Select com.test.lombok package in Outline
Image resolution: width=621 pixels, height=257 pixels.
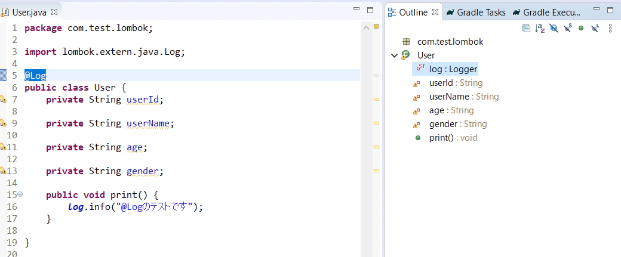click(x=450, y=42)
